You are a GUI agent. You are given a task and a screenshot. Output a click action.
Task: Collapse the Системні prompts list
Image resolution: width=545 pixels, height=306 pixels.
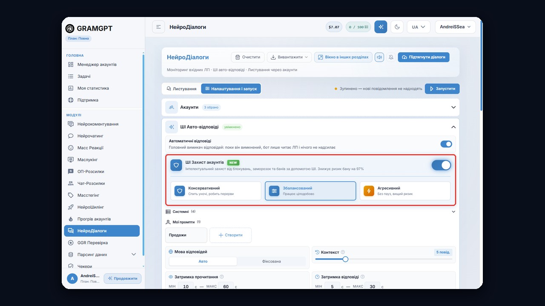[x=453, y=212]
